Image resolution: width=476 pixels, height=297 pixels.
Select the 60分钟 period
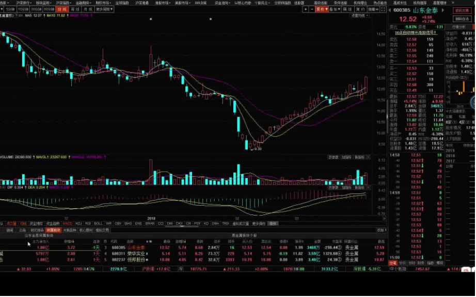[49, 9]
